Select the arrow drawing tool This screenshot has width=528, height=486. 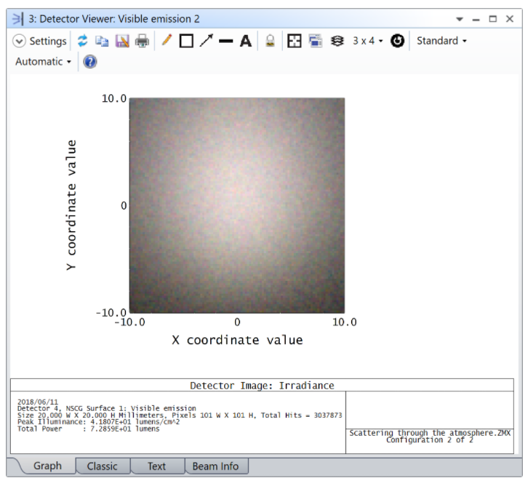[206, 41]
